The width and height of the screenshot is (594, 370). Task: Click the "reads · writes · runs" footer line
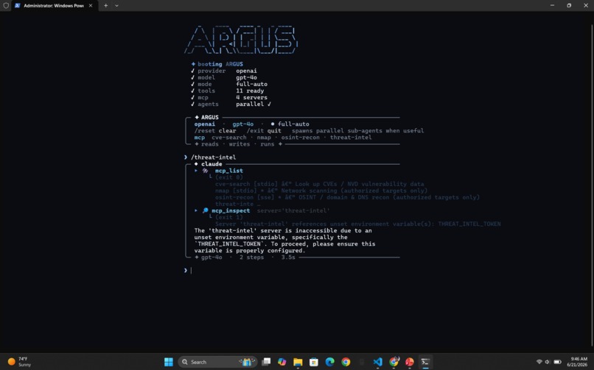click(x=237, y=144)
